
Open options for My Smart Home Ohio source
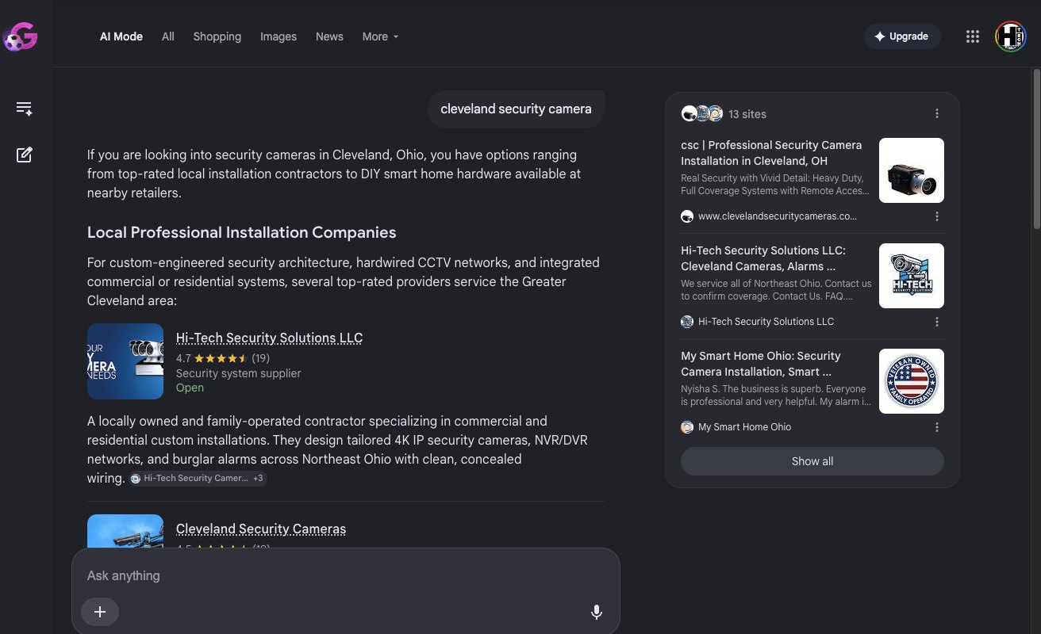tap(937, 427)
